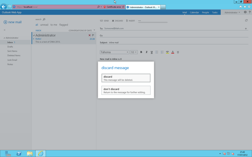Pop out the message into new window
Image resolution: width=252 pixels, height=157 pixels.
pos(246,21)
